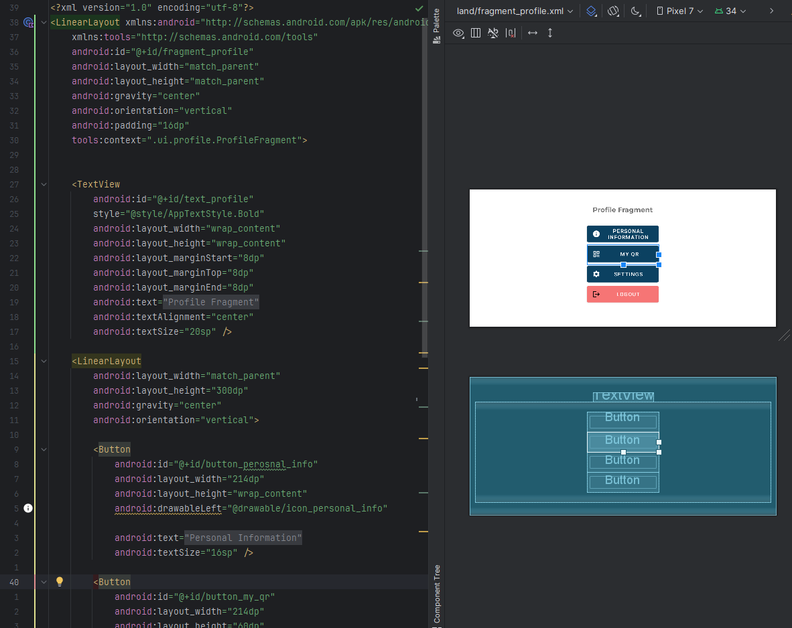Open the Palette side panel

click(x=436, y=25)
